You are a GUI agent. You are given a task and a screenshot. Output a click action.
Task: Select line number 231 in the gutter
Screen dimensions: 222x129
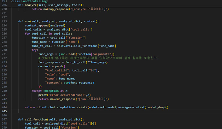(5, 54)
